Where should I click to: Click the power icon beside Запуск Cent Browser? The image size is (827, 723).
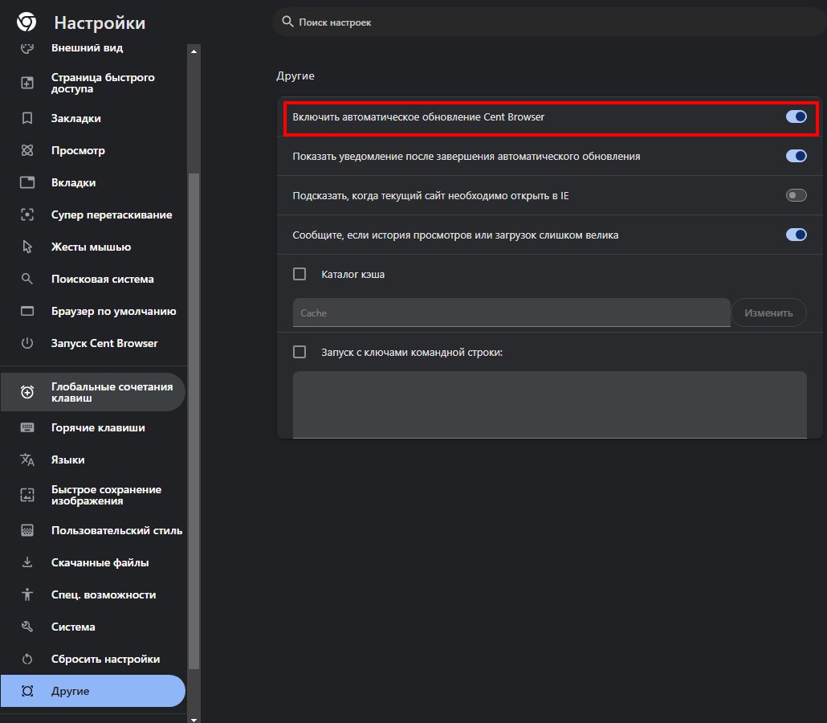click(27, 344)
